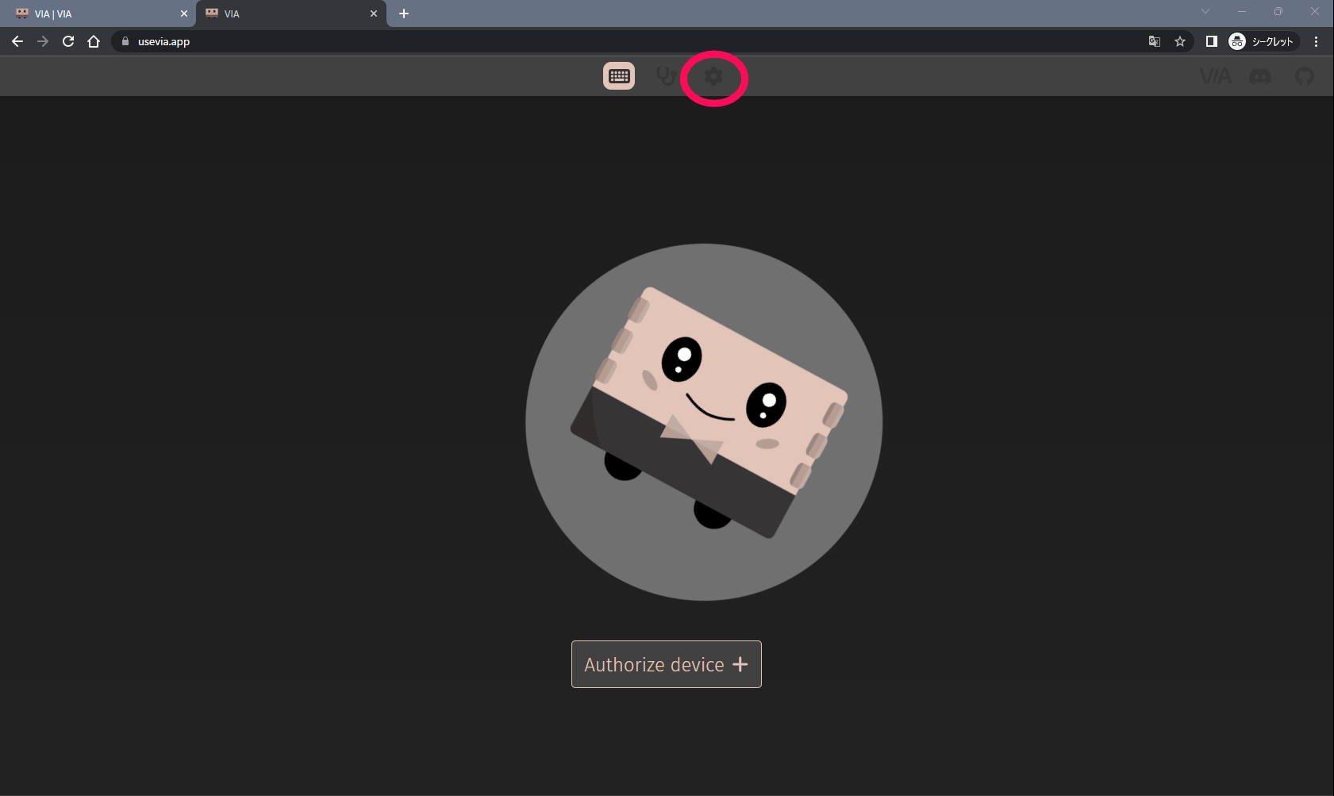Expand the tab search chevron

tap(1205, 11)
